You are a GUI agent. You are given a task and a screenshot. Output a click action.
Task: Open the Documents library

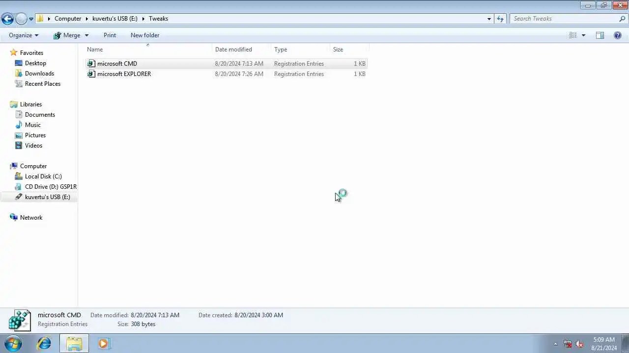tap(40, 115)
